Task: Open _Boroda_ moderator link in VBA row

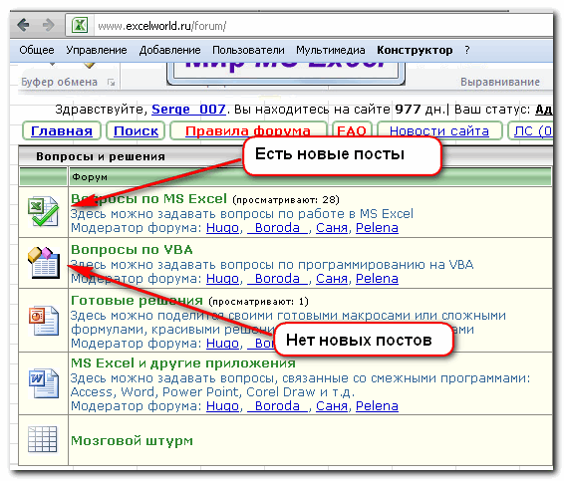Action: [x=278, y=278]
